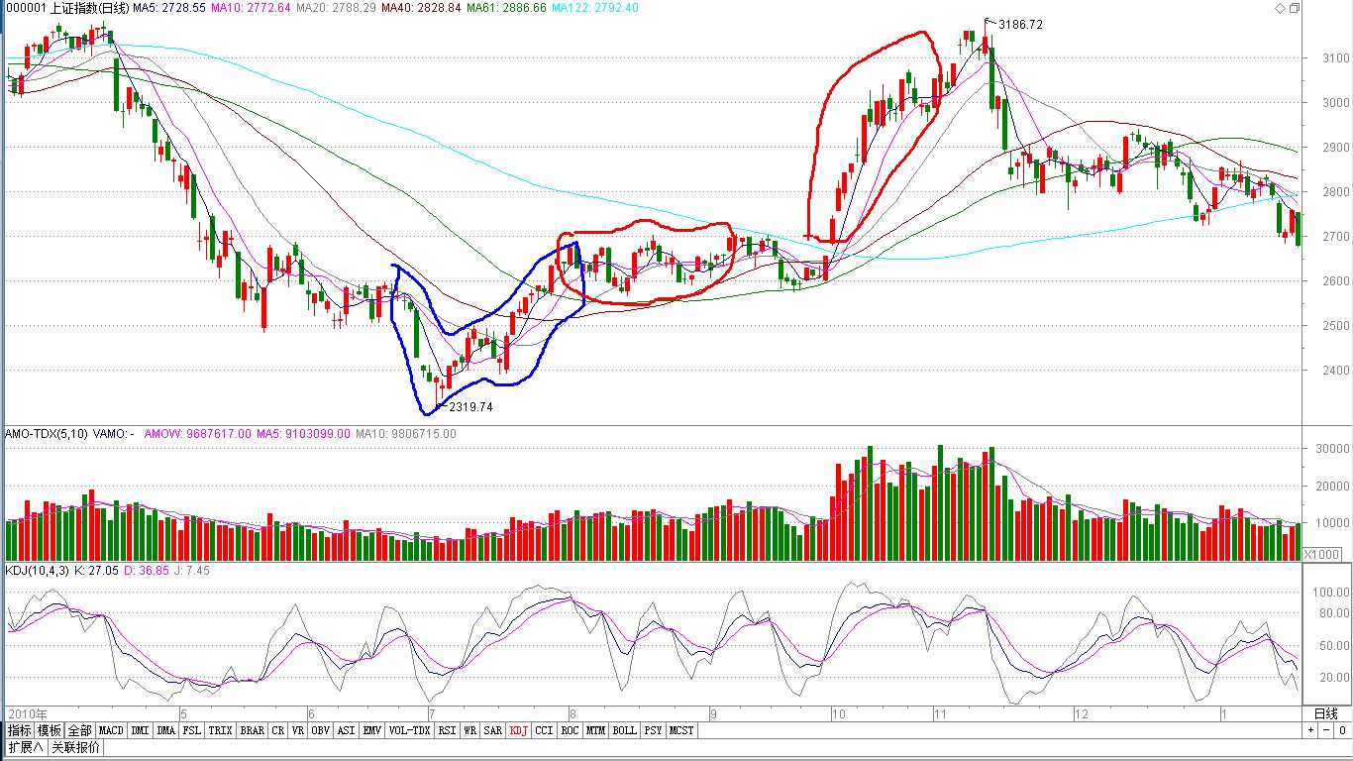The height and width of the screenshot is (761, 1353).
Task: Click the 2010年 date axis label
Action: [x=28, y=713]
